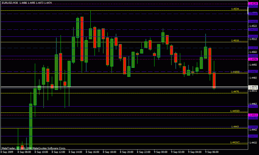
Task: Click the 8 Sep 08:00 time label
Action: point(24,152)
